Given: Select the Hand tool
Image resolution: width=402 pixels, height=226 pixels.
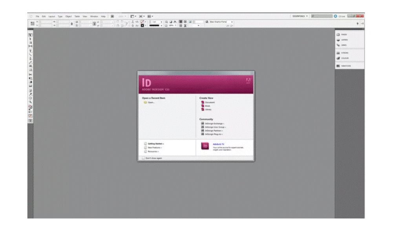Looking at the screenshot, I should click(30, 98).
